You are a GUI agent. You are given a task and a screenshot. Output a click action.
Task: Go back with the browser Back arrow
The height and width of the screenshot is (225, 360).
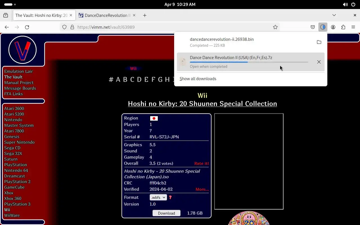click(7, 27)
